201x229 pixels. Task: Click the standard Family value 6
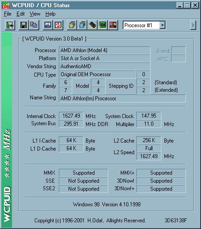[66, 82]
